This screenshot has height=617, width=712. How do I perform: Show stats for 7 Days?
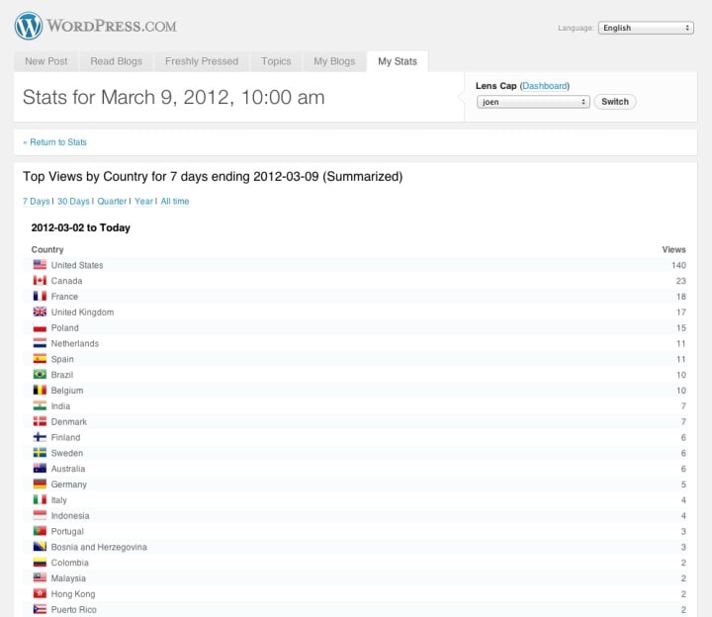click(37, 201)
